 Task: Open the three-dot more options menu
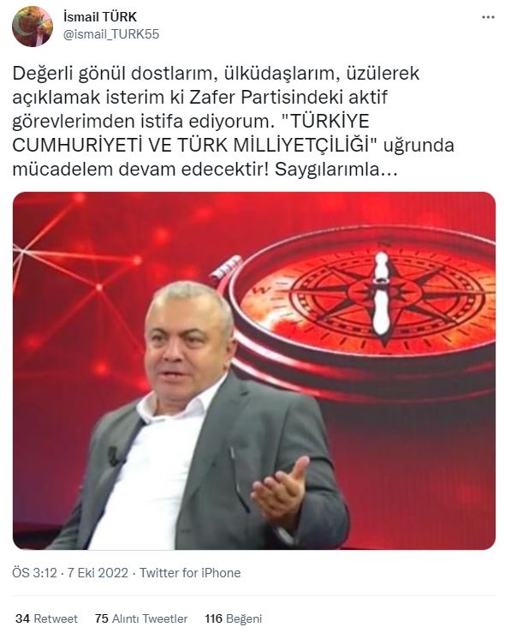[x=488, y=17]
